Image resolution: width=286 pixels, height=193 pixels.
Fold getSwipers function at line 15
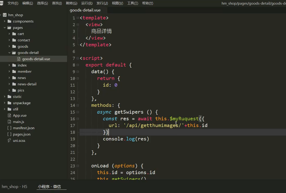[x=78, y=112]
